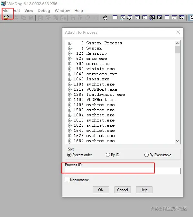
Task: Expand the 1048 services.exe node
Action: (69, 74)
